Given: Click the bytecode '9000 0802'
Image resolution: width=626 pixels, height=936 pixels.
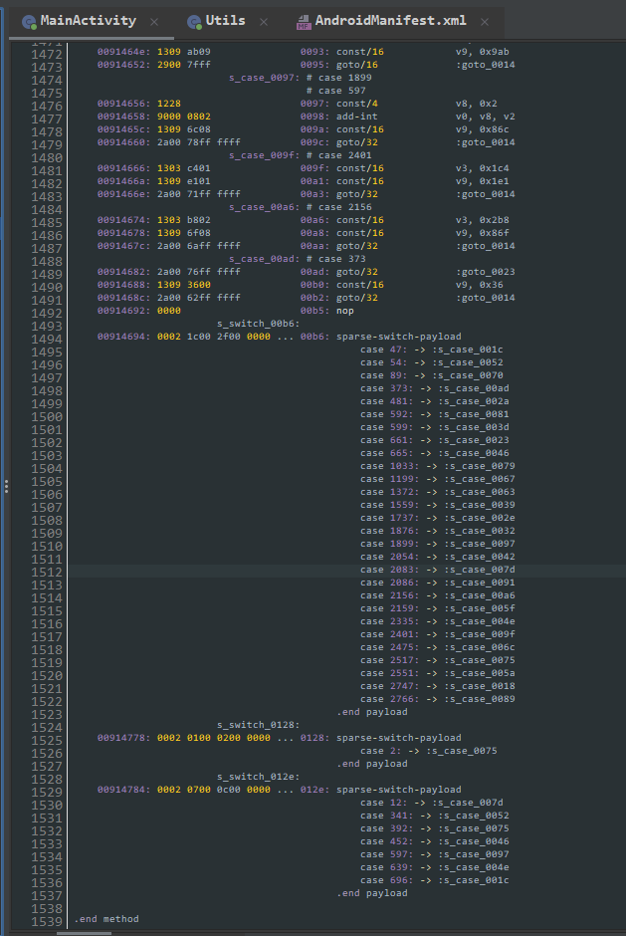Looking at the screenshot, I should tap(184, 117).
